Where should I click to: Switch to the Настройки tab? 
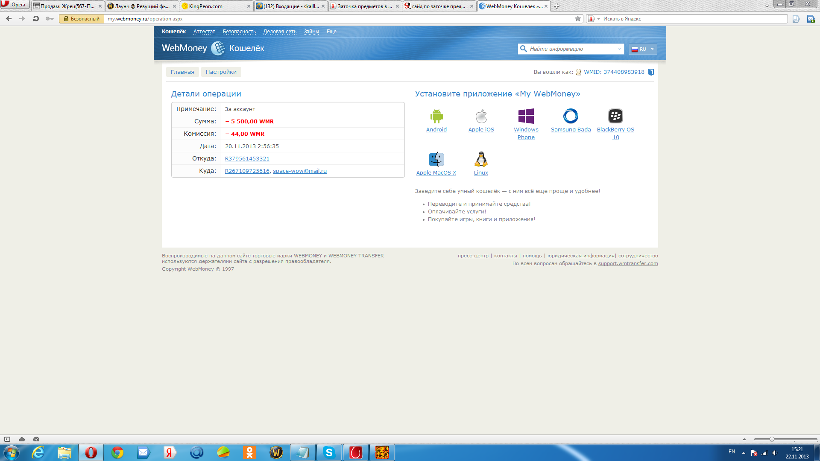[x=221, y=72]
